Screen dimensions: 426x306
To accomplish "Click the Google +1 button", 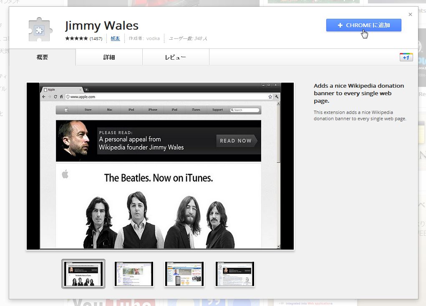I will pos(406,57).
